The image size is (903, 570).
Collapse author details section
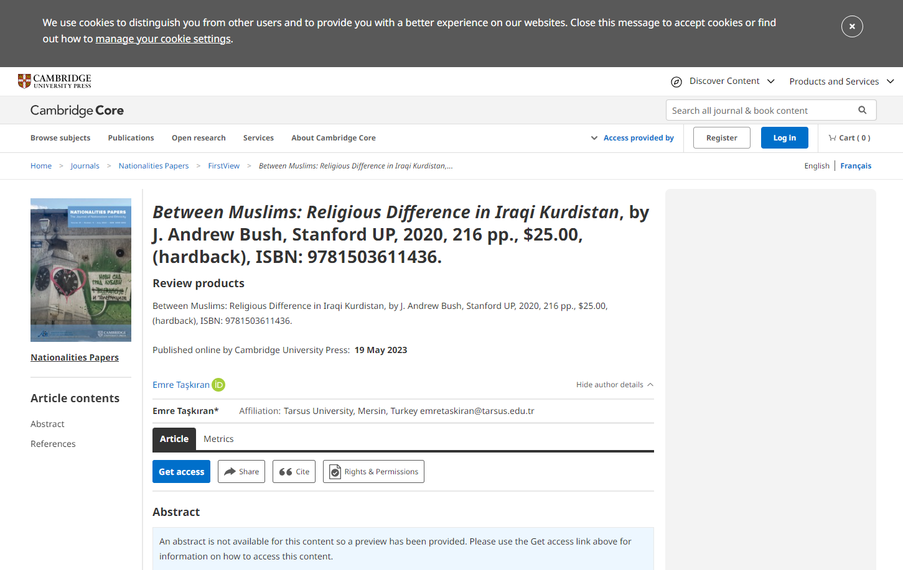pyautogui.click(x=614, y=385)
